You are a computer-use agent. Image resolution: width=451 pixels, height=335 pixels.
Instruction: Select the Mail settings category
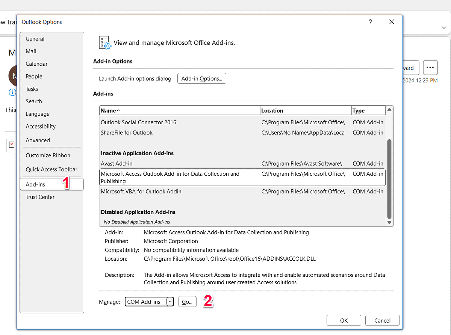tap(31, 51)
